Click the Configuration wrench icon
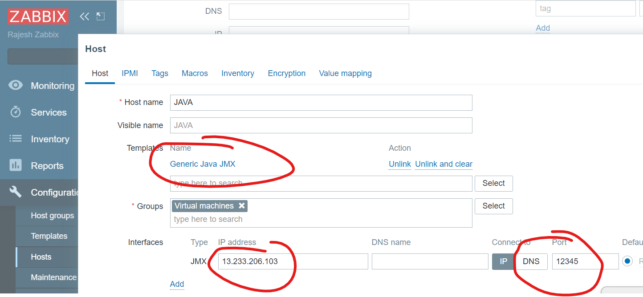 [16, 192]
